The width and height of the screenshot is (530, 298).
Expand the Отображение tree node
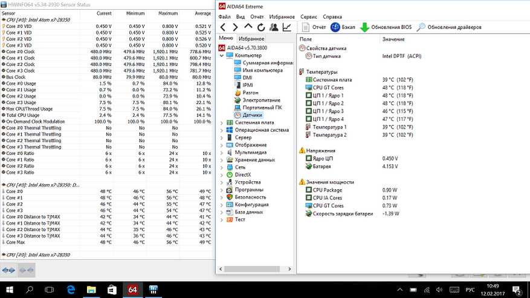click(222, 145)
